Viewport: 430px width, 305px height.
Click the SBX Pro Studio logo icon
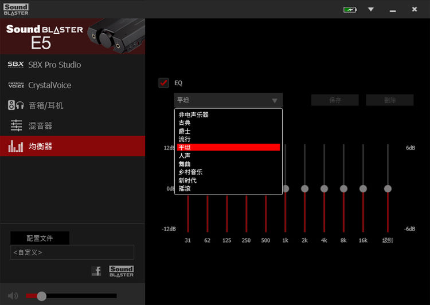(16, 65)
